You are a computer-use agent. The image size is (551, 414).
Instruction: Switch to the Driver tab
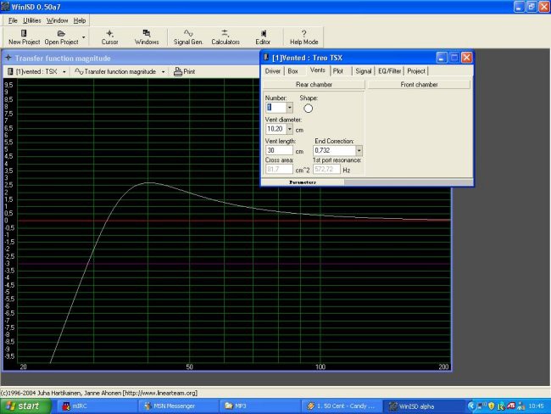click(273, 71)
